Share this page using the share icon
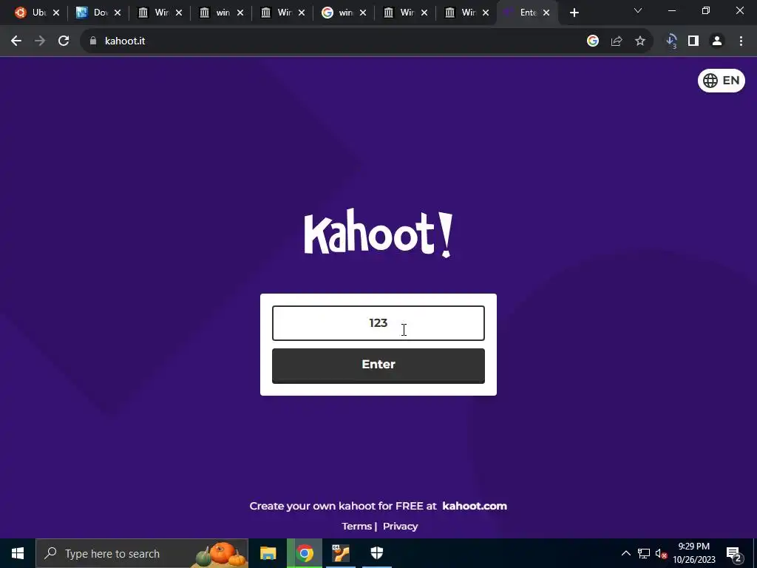The width and height of the screenshot is (757, 568). [x=617, y=41]
